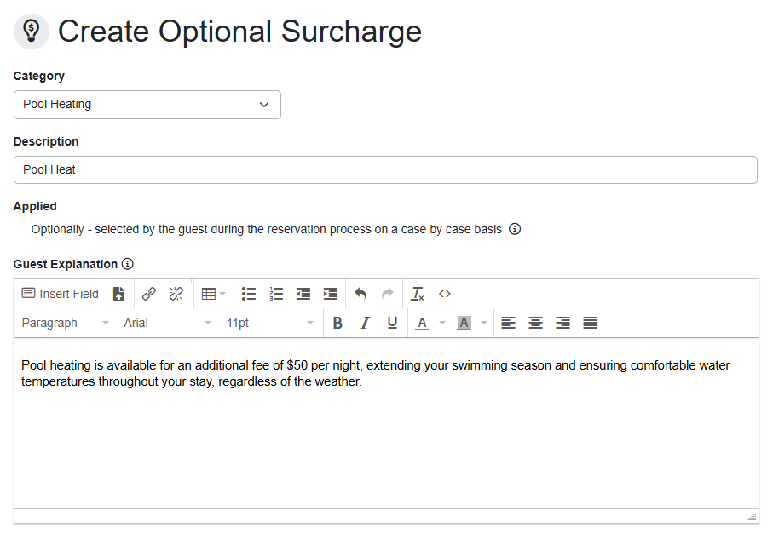This screenshot has width=773, height=539.
Task: Open the source code view
Action: 445,294
